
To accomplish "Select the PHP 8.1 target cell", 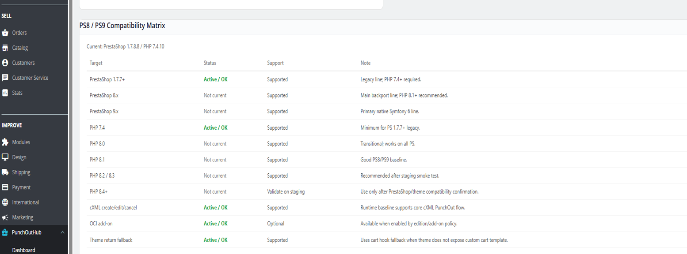I will tap(97, 160).
